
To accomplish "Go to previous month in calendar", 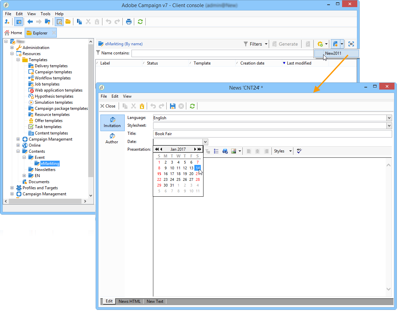I will (161, 149).
